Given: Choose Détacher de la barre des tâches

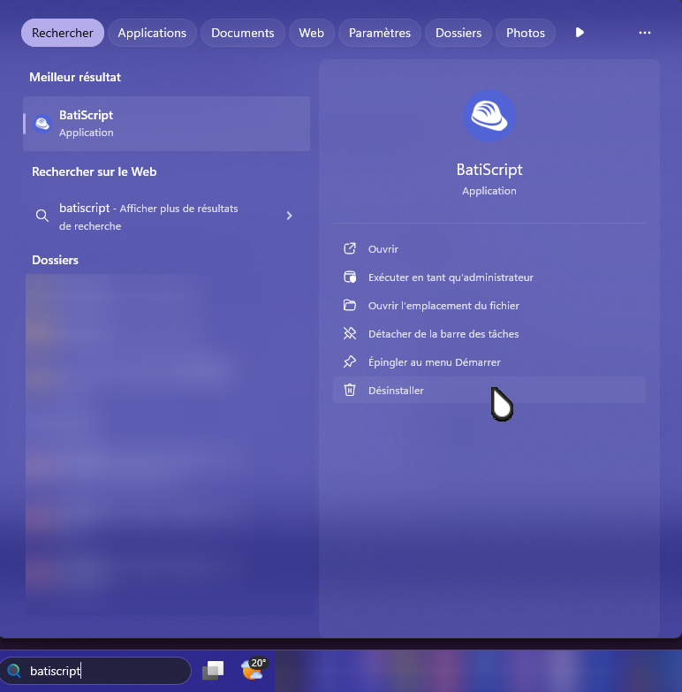Looking at the screenshot, I should (x=489, y=334).
